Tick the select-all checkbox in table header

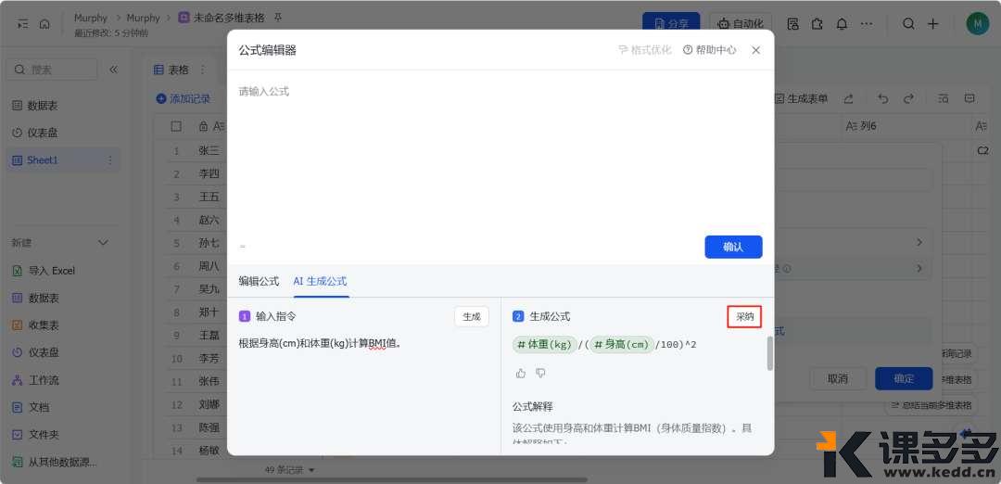tap(176, 126)
